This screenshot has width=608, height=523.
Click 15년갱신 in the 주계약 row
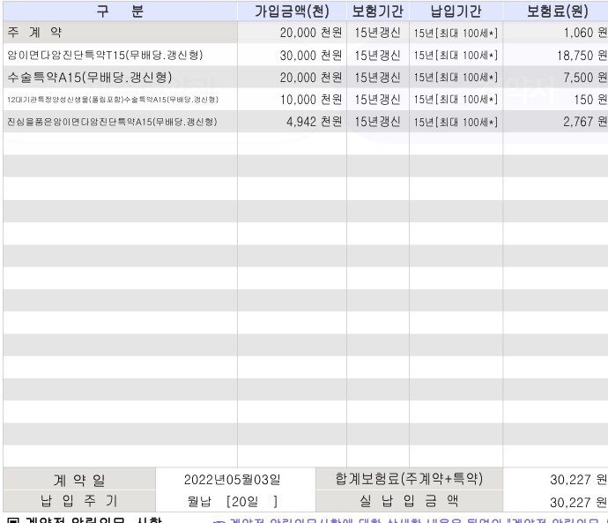[378, 33]
